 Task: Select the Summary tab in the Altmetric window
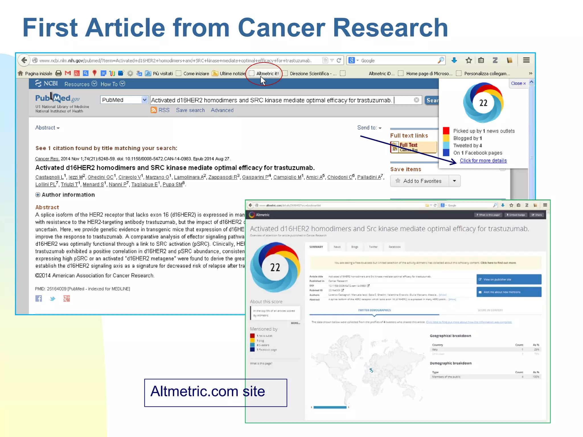[316, 247]
